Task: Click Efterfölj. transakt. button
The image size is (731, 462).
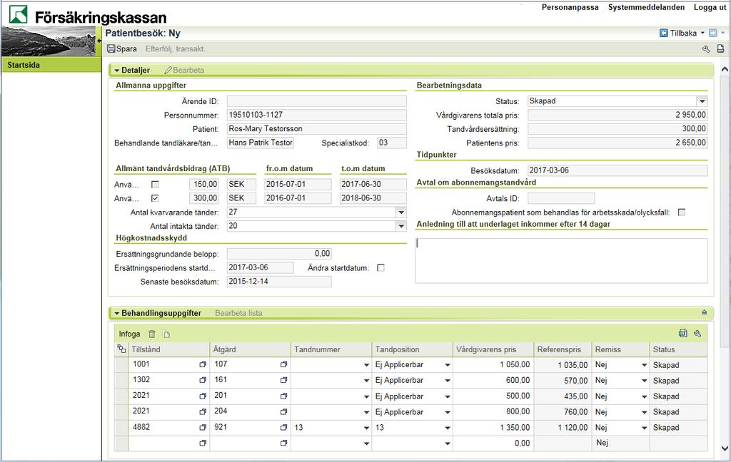Action: (x=176, y=48)
